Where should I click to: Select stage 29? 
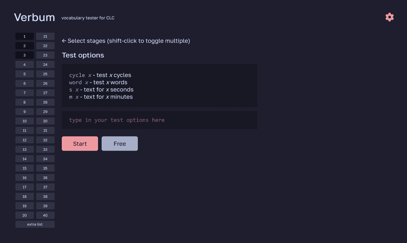click(x=45, y=112)
